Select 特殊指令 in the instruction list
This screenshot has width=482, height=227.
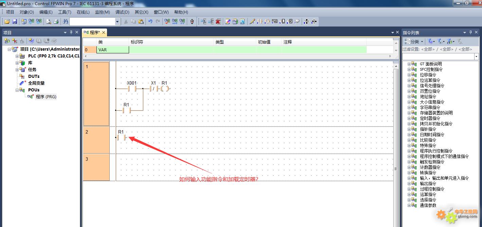(428, 145)
